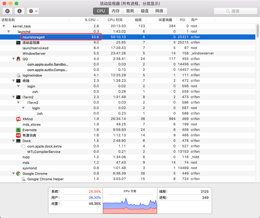Click the zsh row with PID 588

coord(127,114)
